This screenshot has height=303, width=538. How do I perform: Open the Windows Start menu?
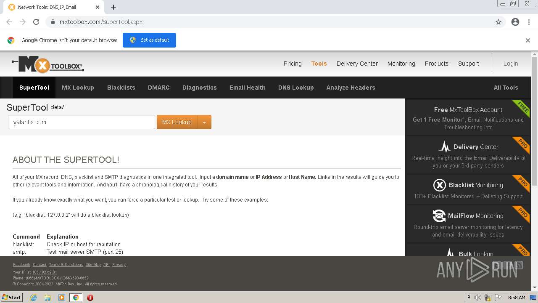click(x=12, y=297)
